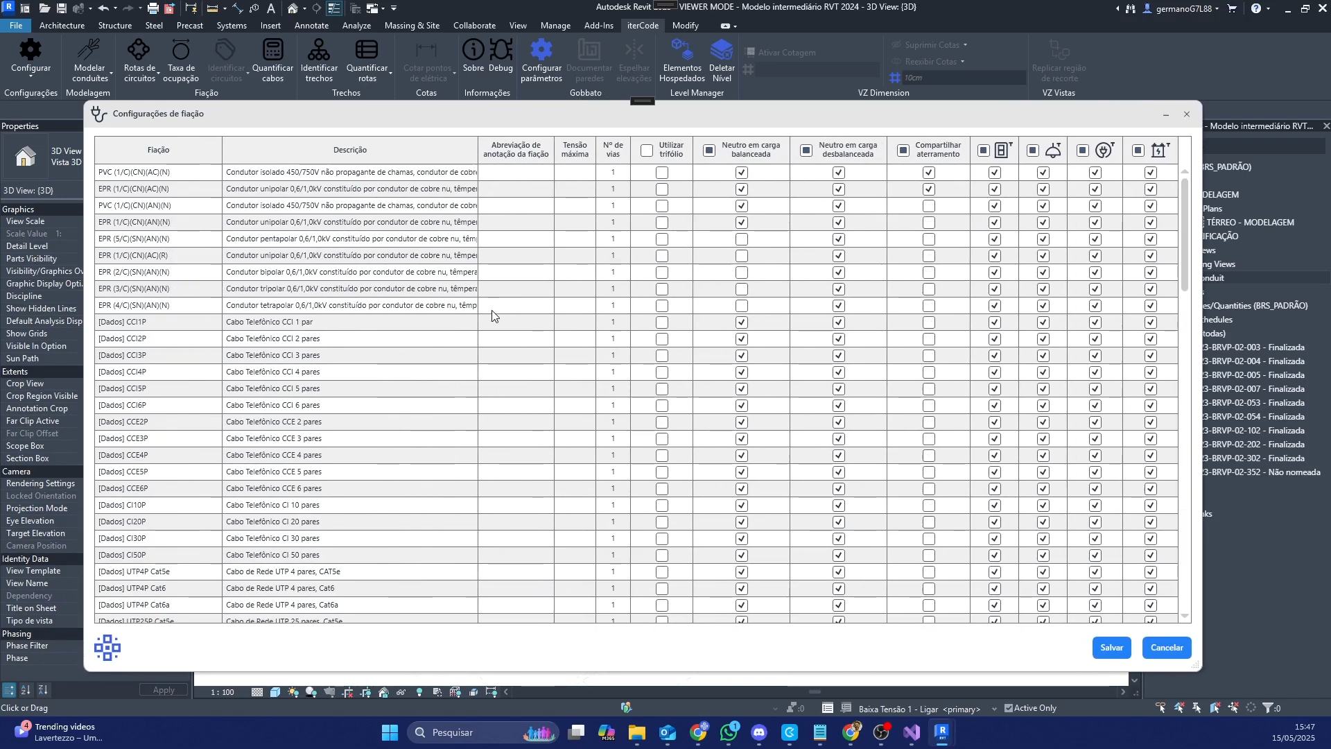Open the Add-Ins ribbon tab
This screenshot has width=1331, height=749.
point(598,26)
